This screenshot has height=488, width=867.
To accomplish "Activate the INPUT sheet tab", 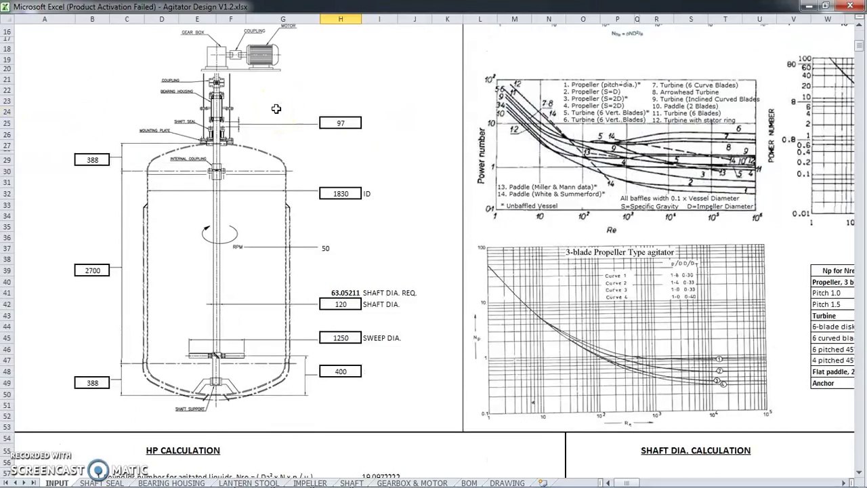I will tap(57, 483).
